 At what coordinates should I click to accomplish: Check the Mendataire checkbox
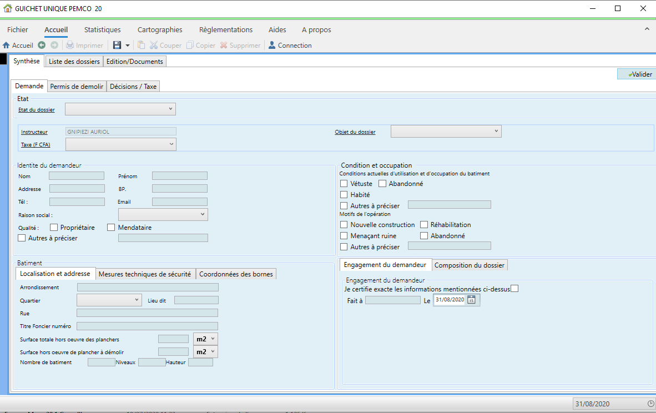111,227
